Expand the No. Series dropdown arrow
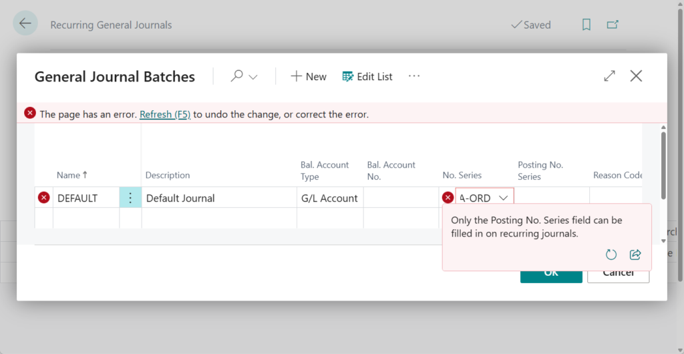The height and width of the screenshot is (354, 684). (x=504, y=198)
